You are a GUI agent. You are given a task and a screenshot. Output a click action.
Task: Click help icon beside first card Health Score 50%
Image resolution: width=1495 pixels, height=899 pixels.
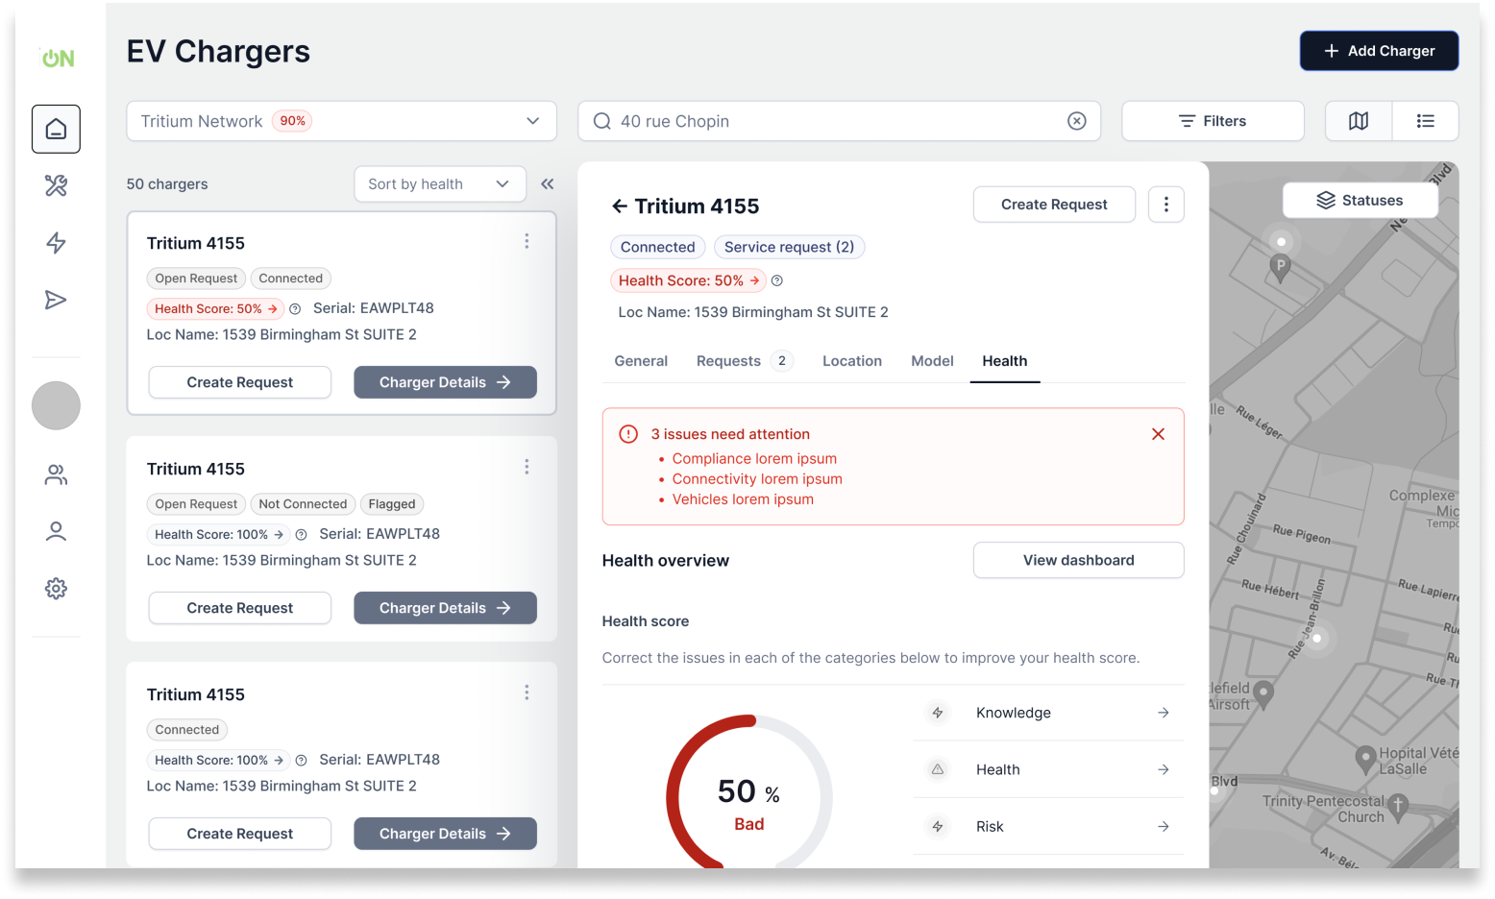pos(295,308)
